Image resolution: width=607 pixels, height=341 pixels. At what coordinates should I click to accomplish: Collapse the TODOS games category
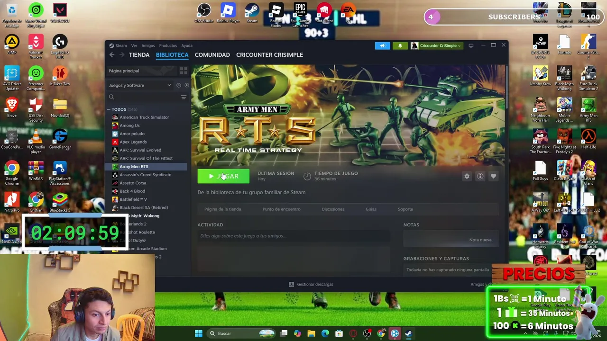pyautogui.click(x=109, y=109)
